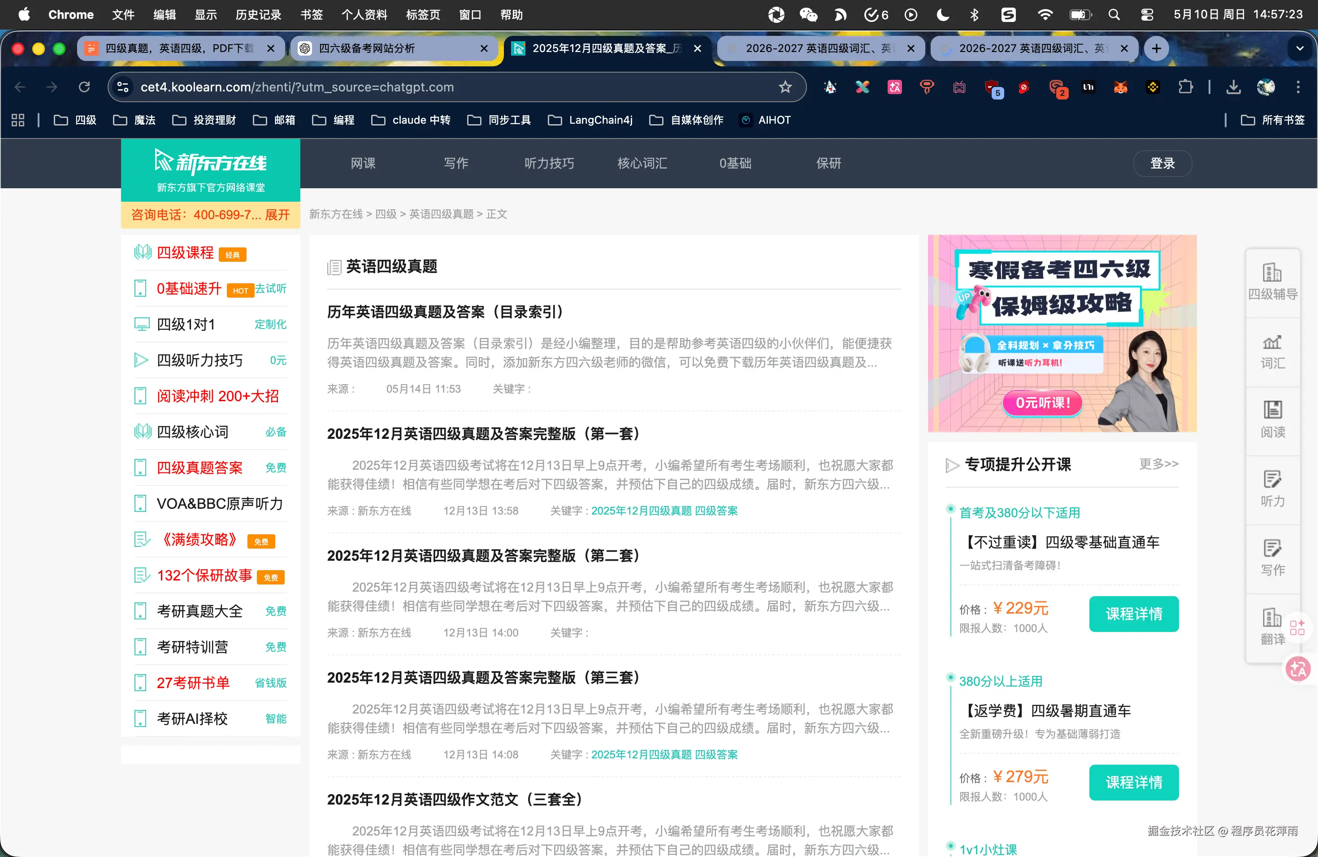
Task: Click the 2025年12月四级真题 keyword under 第三套
Action: click(x=641, y=754)
